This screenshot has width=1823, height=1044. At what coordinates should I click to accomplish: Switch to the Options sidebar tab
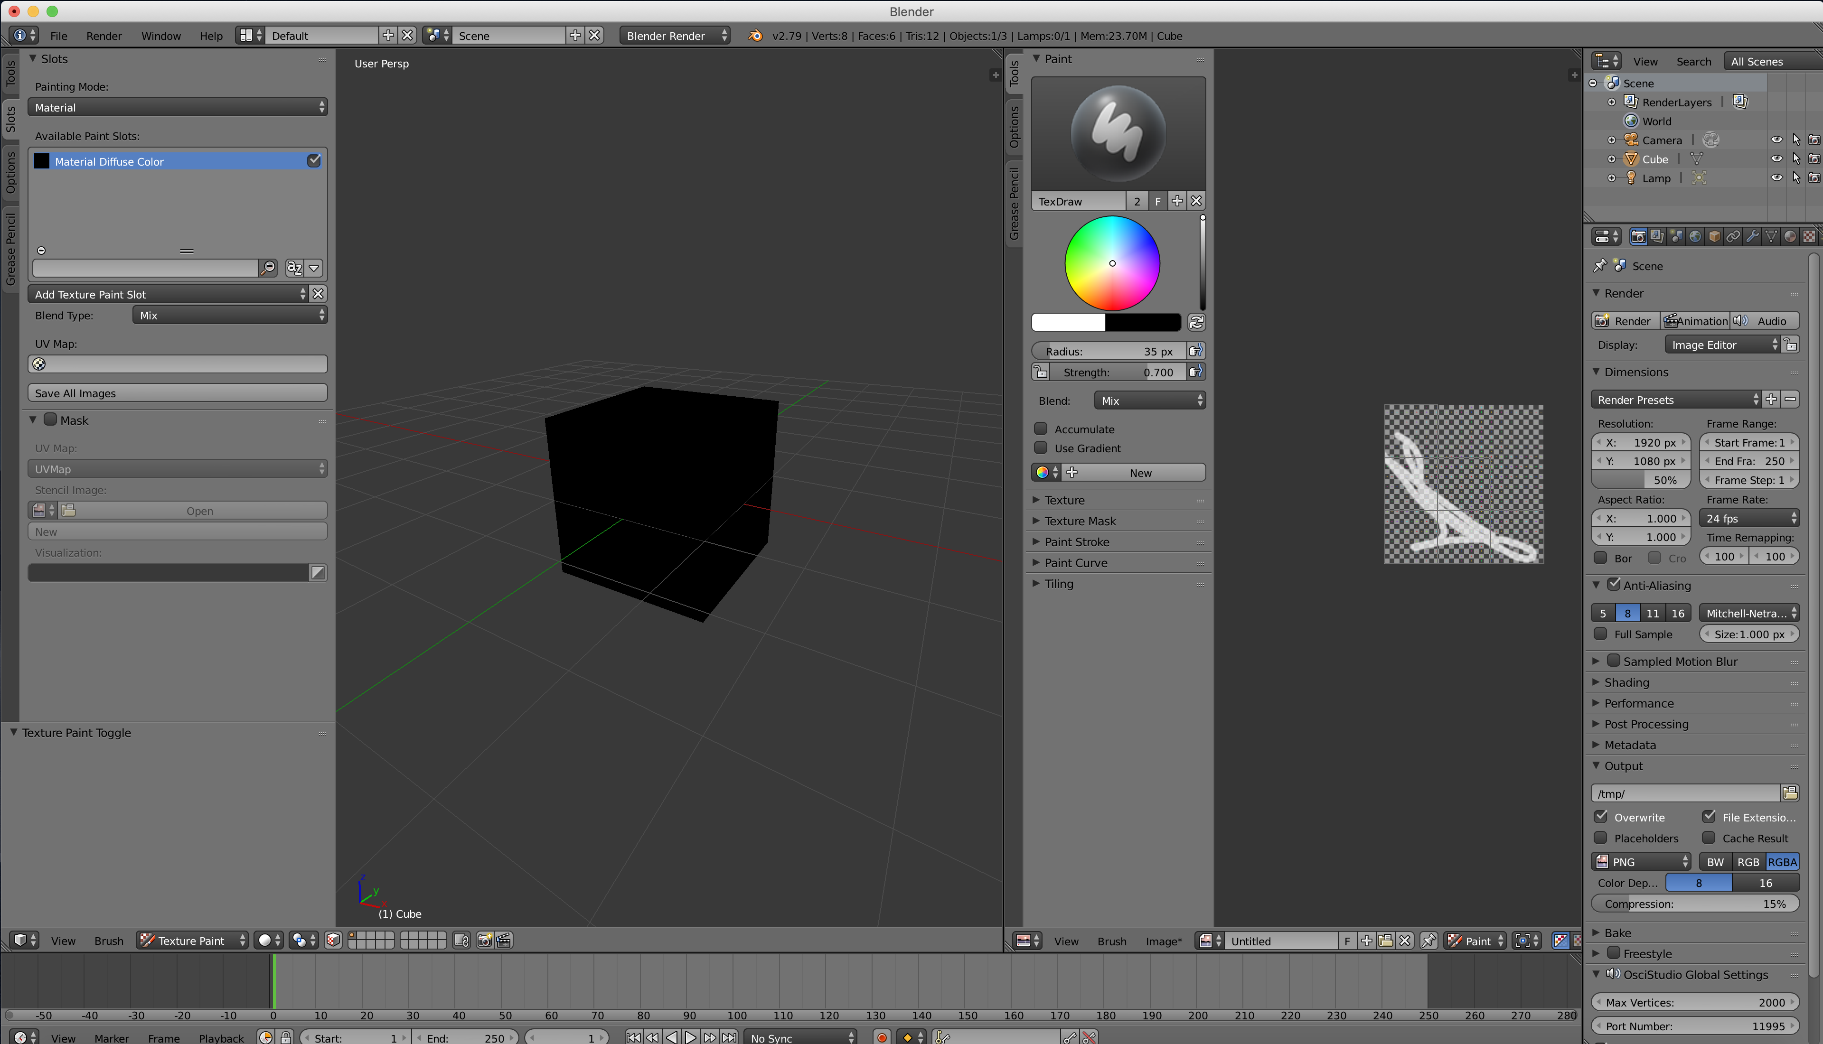coord(11,172)
